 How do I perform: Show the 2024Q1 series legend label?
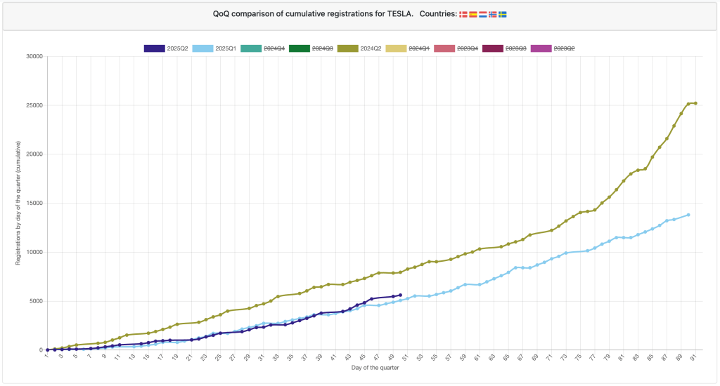click(419, 48)
